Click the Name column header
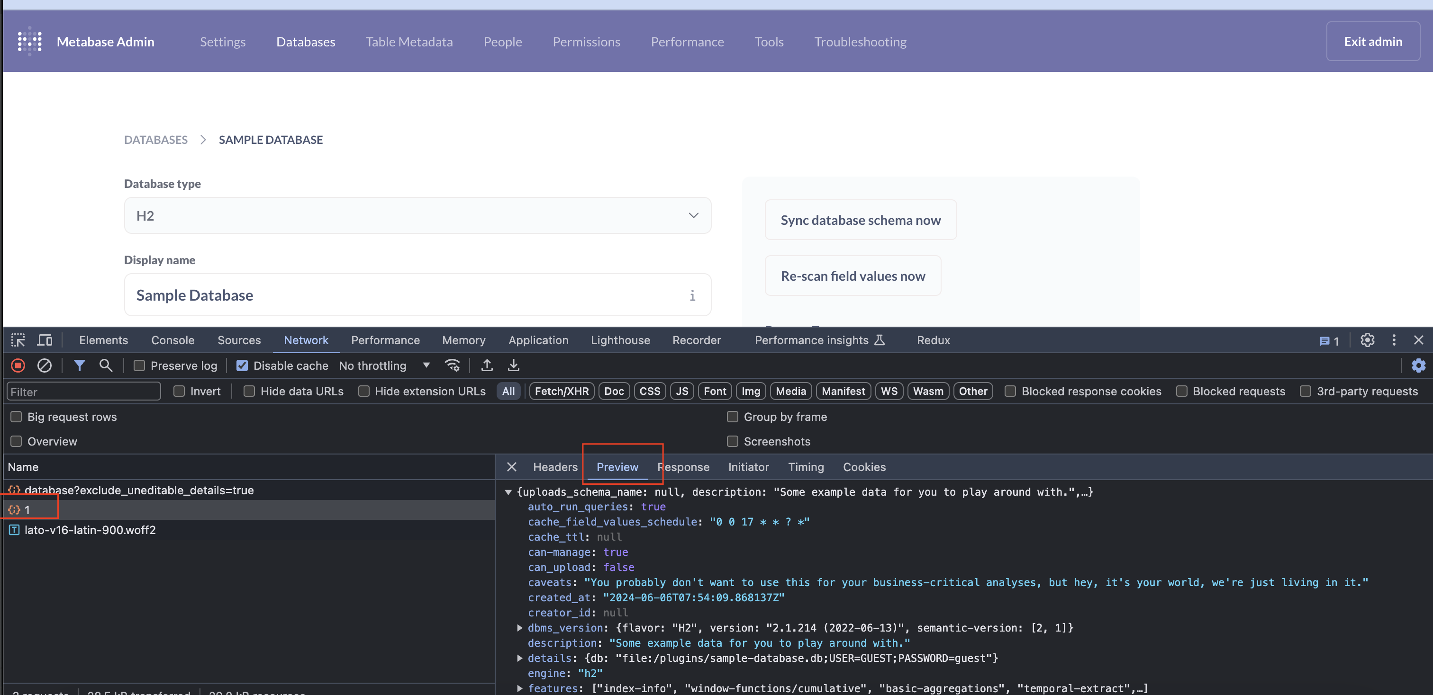 tap(249, 467)
